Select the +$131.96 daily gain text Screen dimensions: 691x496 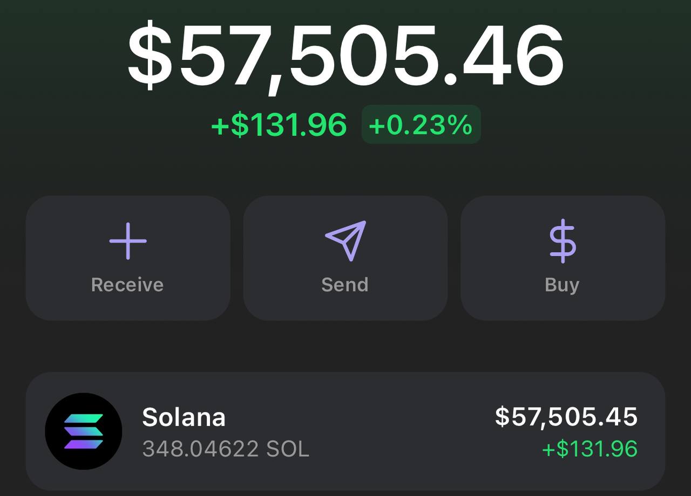(280, 125)
